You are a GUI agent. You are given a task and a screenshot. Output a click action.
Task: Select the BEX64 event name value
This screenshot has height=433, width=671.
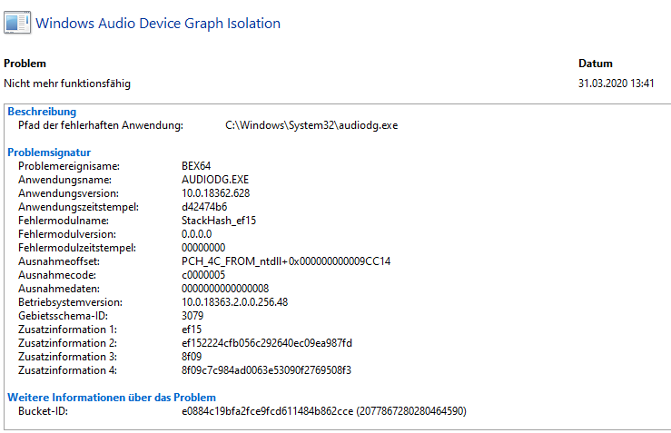pyautogui.click(x=196, y=166)
